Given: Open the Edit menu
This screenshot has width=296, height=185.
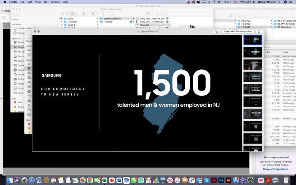Looking at the screenshot, I should (30, 2).
